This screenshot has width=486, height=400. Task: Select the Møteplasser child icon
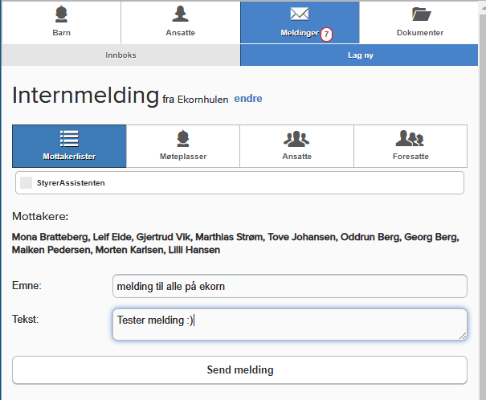pos(183,138)
